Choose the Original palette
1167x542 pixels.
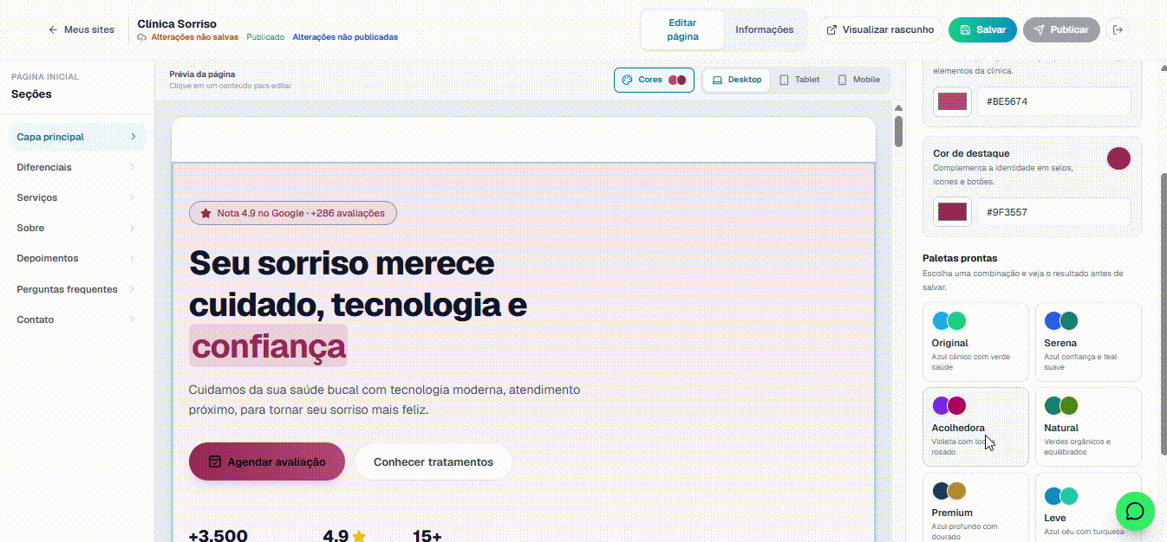click(x=975, y=341)
